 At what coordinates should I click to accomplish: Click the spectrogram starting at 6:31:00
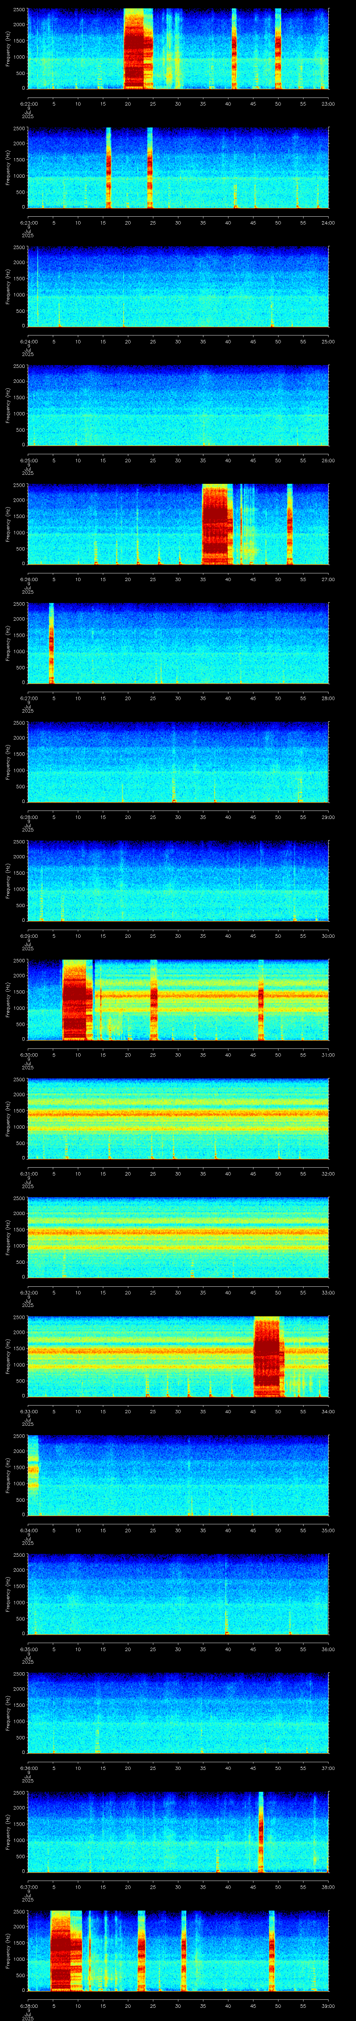click(178, 1119)
